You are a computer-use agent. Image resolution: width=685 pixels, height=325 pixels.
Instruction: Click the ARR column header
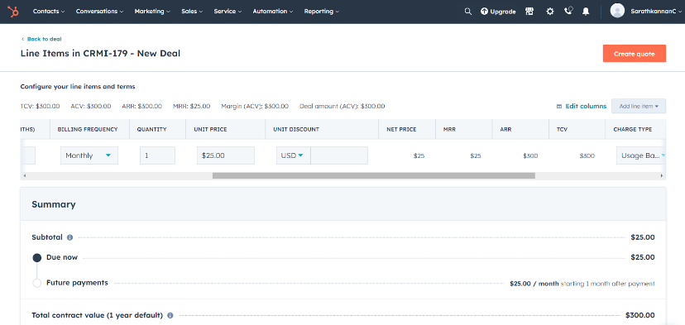[x=520, y=129]
